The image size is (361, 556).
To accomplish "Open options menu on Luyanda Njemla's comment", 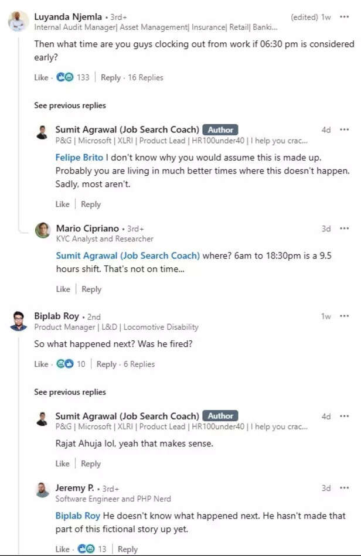I will (344, 16).
